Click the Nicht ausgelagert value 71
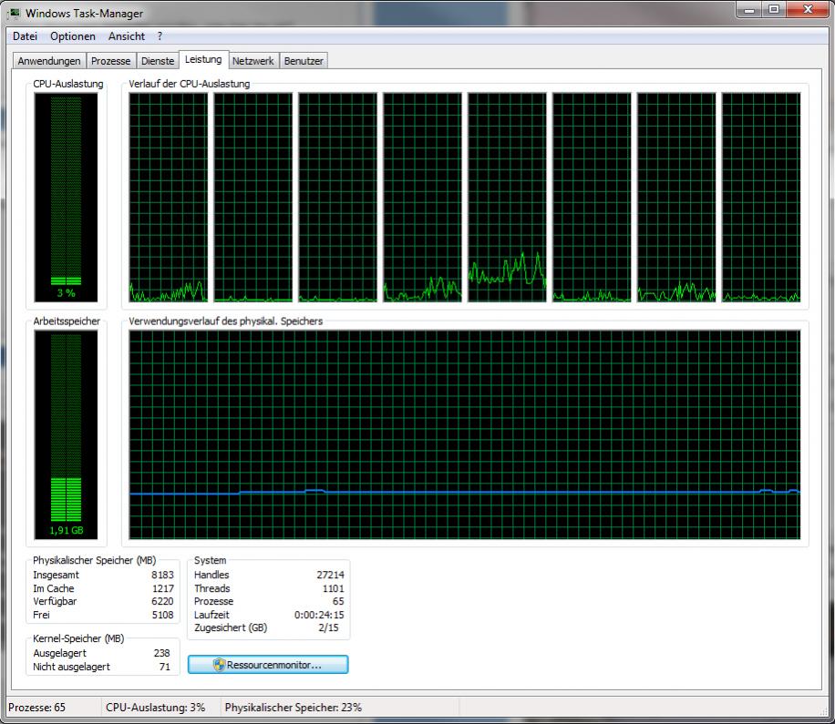835x724 pixels. click(x=165, y=667)
